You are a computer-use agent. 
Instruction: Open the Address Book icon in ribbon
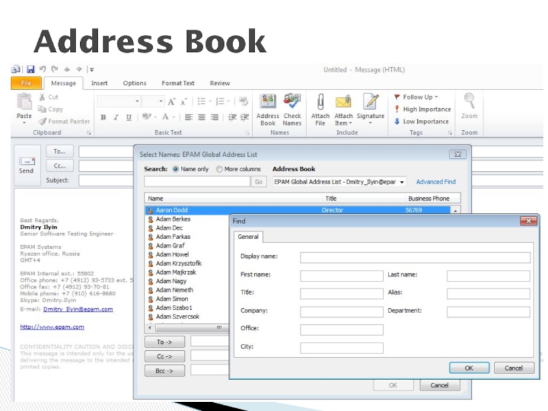(268, 103)
